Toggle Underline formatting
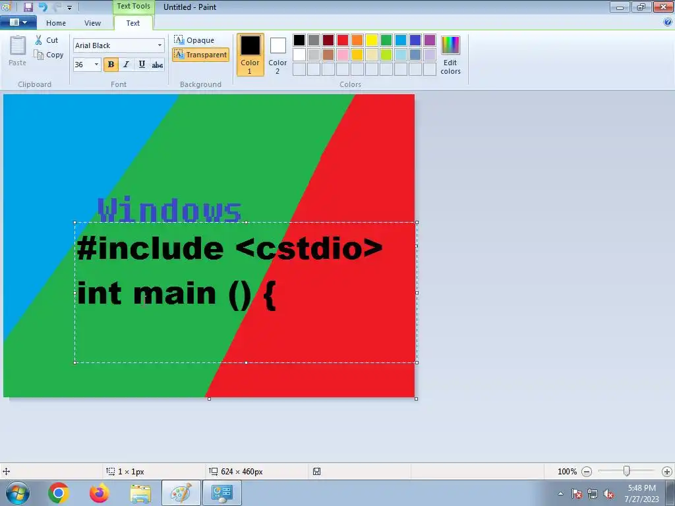This screenshot has width=675, height=506. click(142, 65)
